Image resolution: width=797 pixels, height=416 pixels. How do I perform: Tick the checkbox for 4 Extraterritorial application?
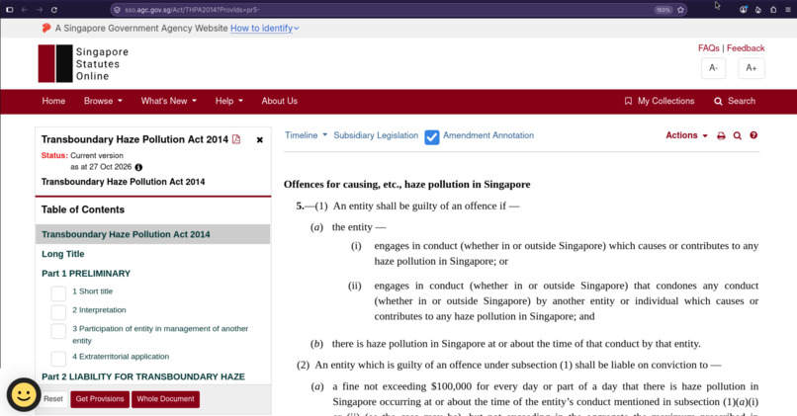click(x=58, y=359)
